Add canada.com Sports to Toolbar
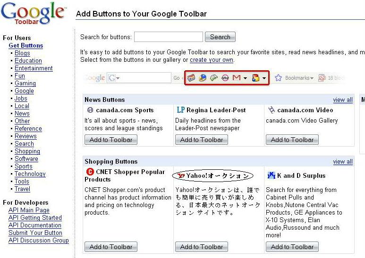 (111, 140)
